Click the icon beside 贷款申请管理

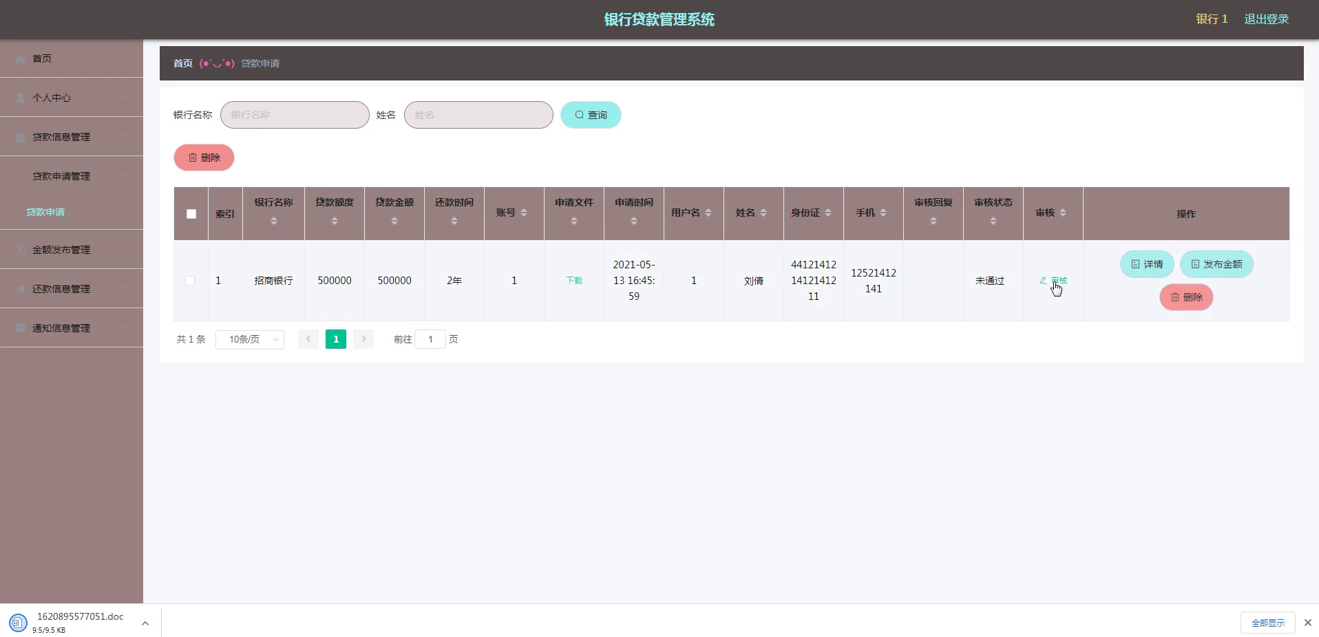[x=21, y=177]
